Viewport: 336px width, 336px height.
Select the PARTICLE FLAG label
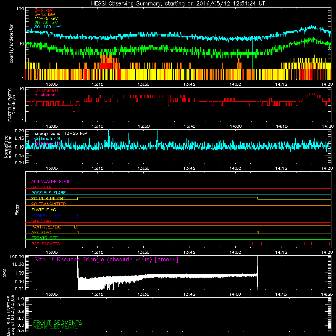pyautogui.click(x=47, y=227)
